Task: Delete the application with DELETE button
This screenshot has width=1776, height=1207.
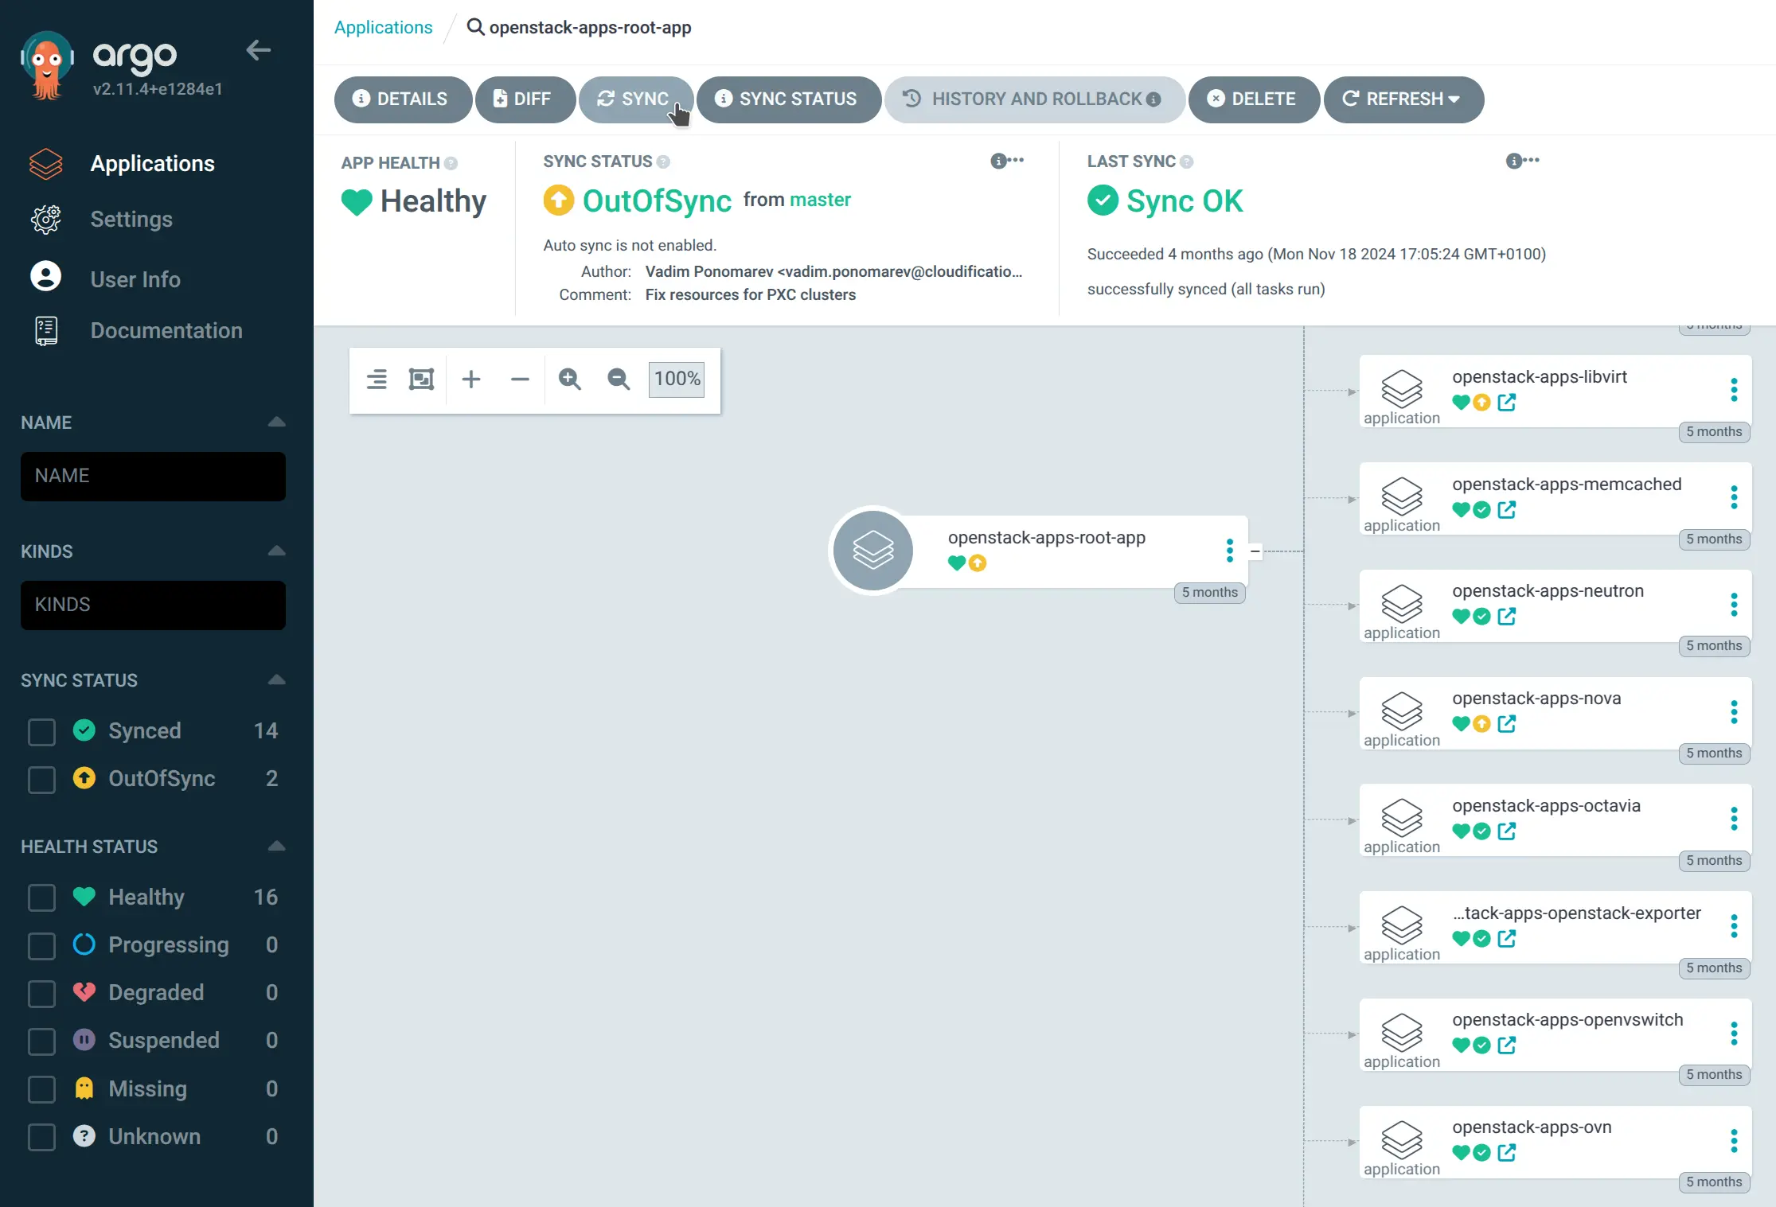Action: [x=1254, y=99]
